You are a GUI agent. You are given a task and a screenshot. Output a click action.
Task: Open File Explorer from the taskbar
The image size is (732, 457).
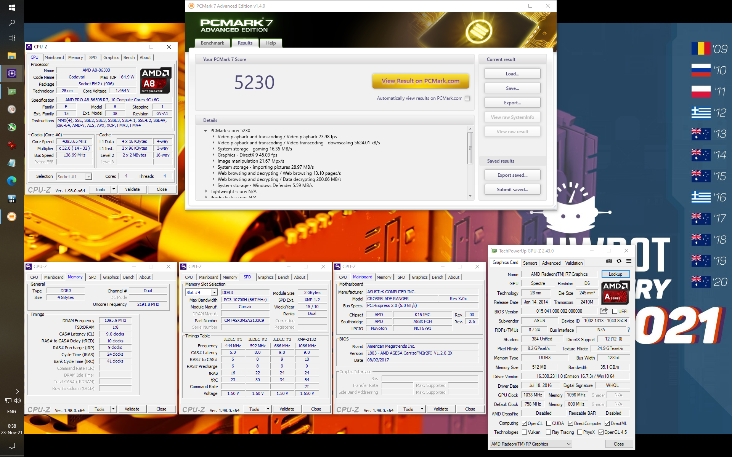coord(12,56)
